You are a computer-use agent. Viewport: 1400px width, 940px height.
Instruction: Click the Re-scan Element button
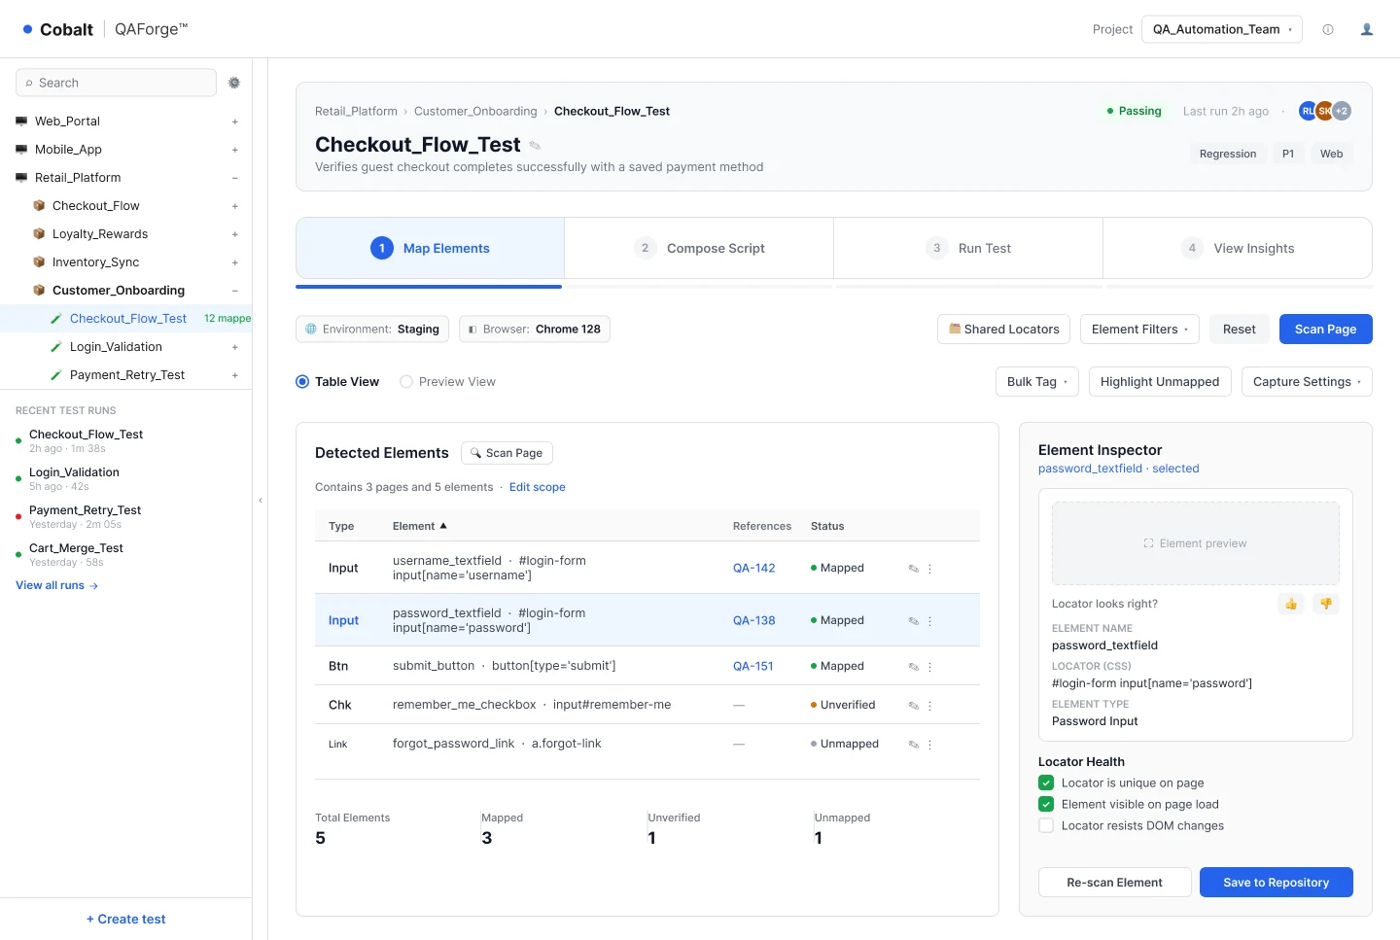[x=1114, y=883]
